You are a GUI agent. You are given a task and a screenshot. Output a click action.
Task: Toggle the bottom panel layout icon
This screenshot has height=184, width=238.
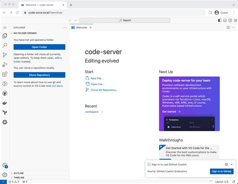(x=225, y=21)
